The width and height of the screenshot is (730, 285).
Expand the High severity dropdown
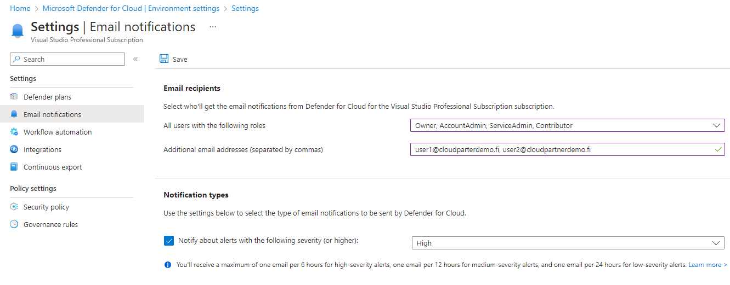click(568, 243)
